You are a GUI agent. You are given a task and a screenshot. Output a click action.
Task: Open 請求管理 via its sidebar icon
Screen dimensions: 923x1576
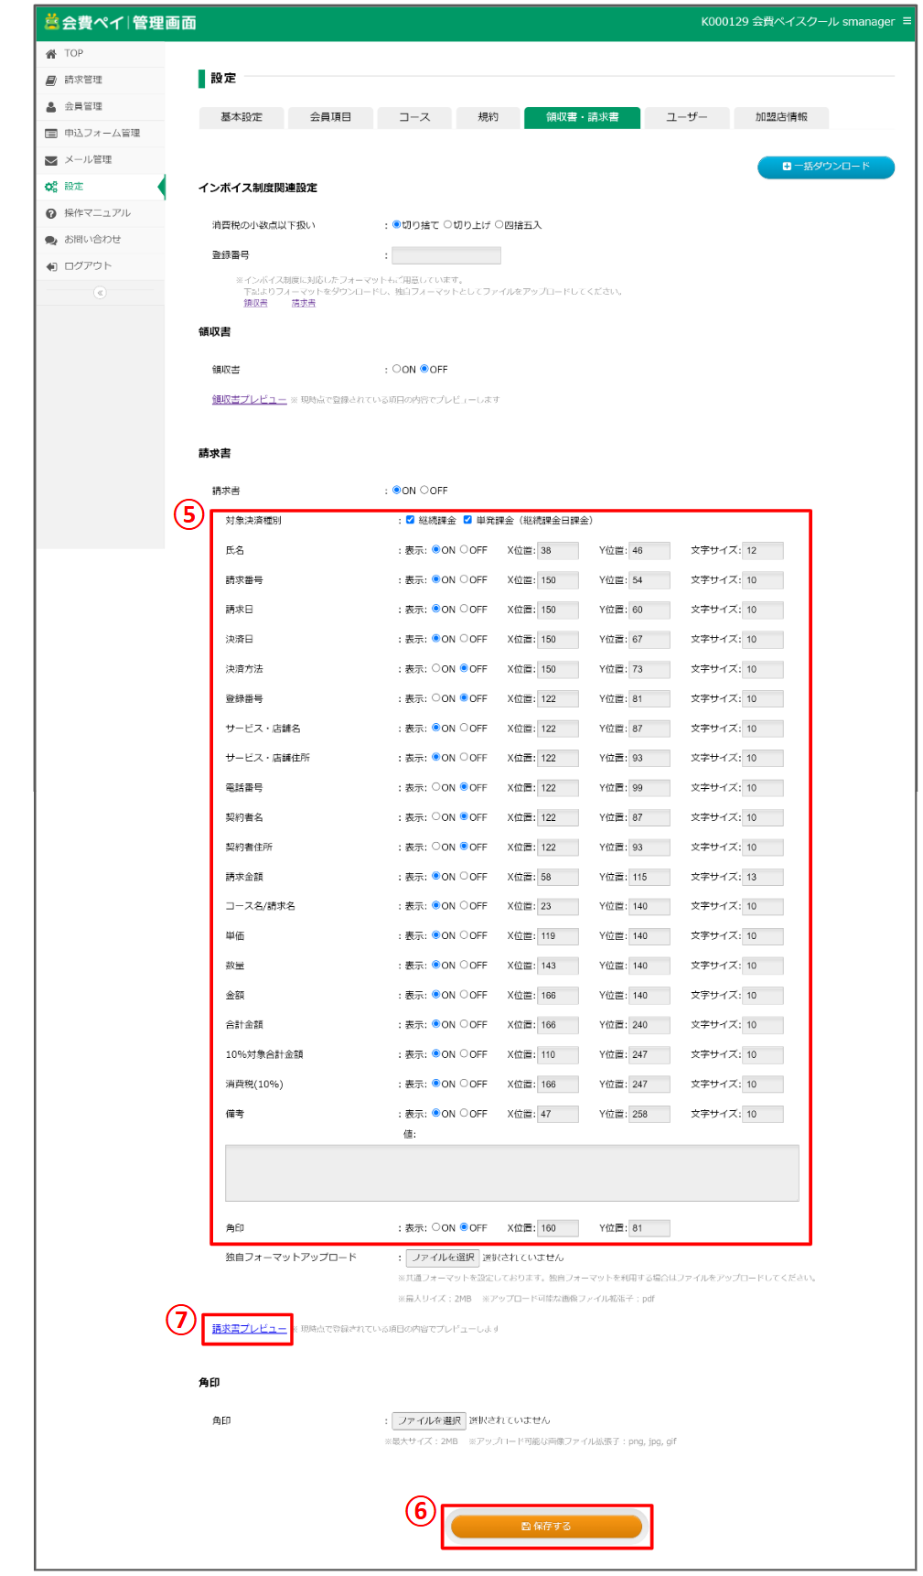coord(51,81)
